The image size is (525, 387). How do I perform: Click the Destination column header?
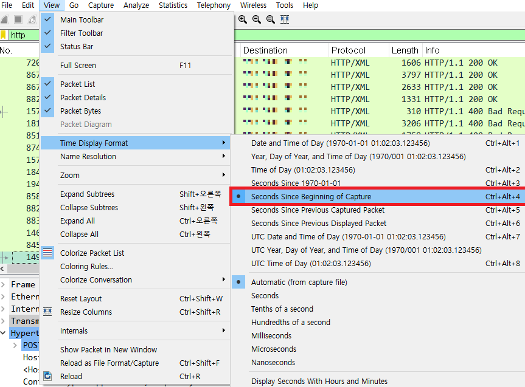point(285,50)
